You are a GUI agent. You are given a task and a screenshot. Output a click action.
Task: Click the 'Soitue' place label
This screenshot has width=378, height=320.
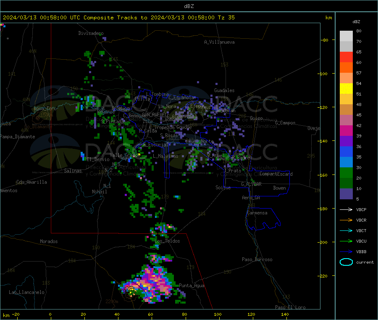coord(223,188)
